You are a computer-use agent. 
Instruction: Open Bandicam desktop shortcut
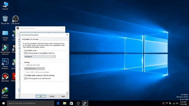5,77
